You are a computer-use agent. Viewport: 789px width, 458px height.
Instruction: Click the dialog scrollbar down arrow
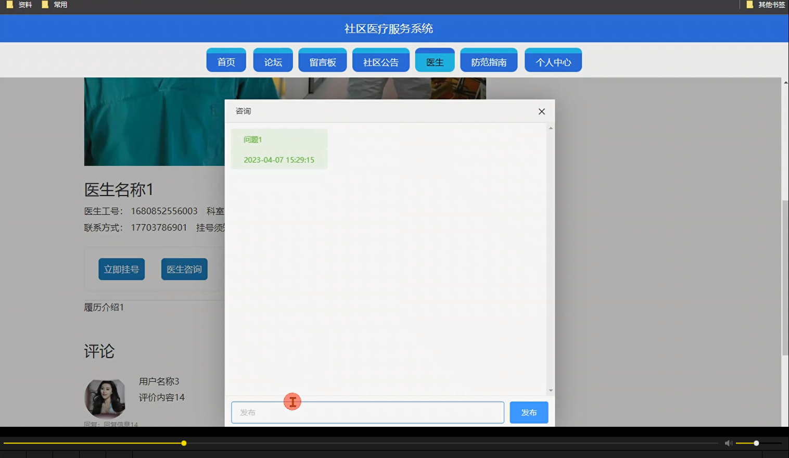551,390
